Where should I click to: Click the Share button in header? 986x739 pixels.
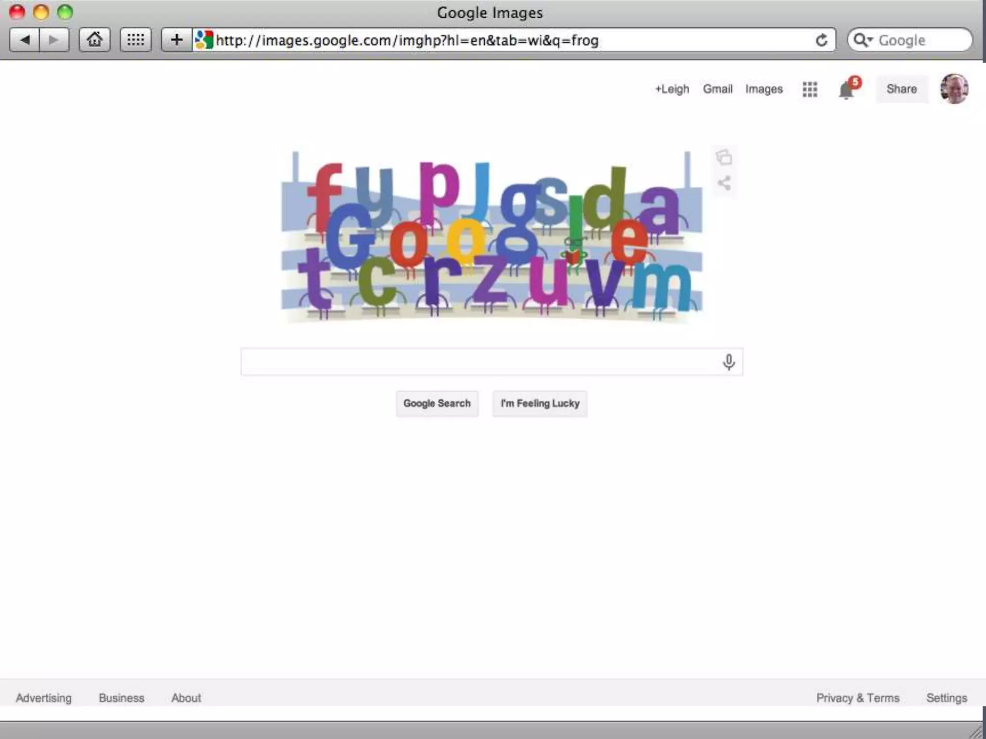(x=901, y=89)
